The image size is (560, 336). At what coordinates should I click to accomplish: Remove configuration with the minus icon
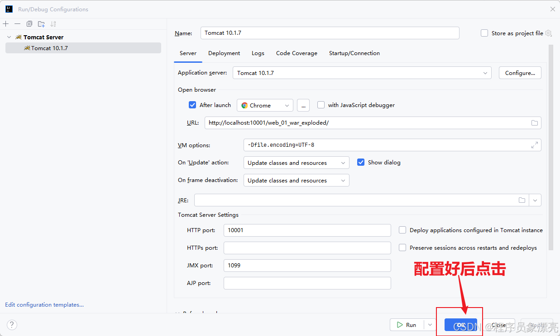coord(17,24)
